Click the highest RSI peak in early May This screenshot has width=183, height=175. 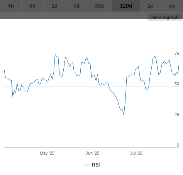pos(55,55)
